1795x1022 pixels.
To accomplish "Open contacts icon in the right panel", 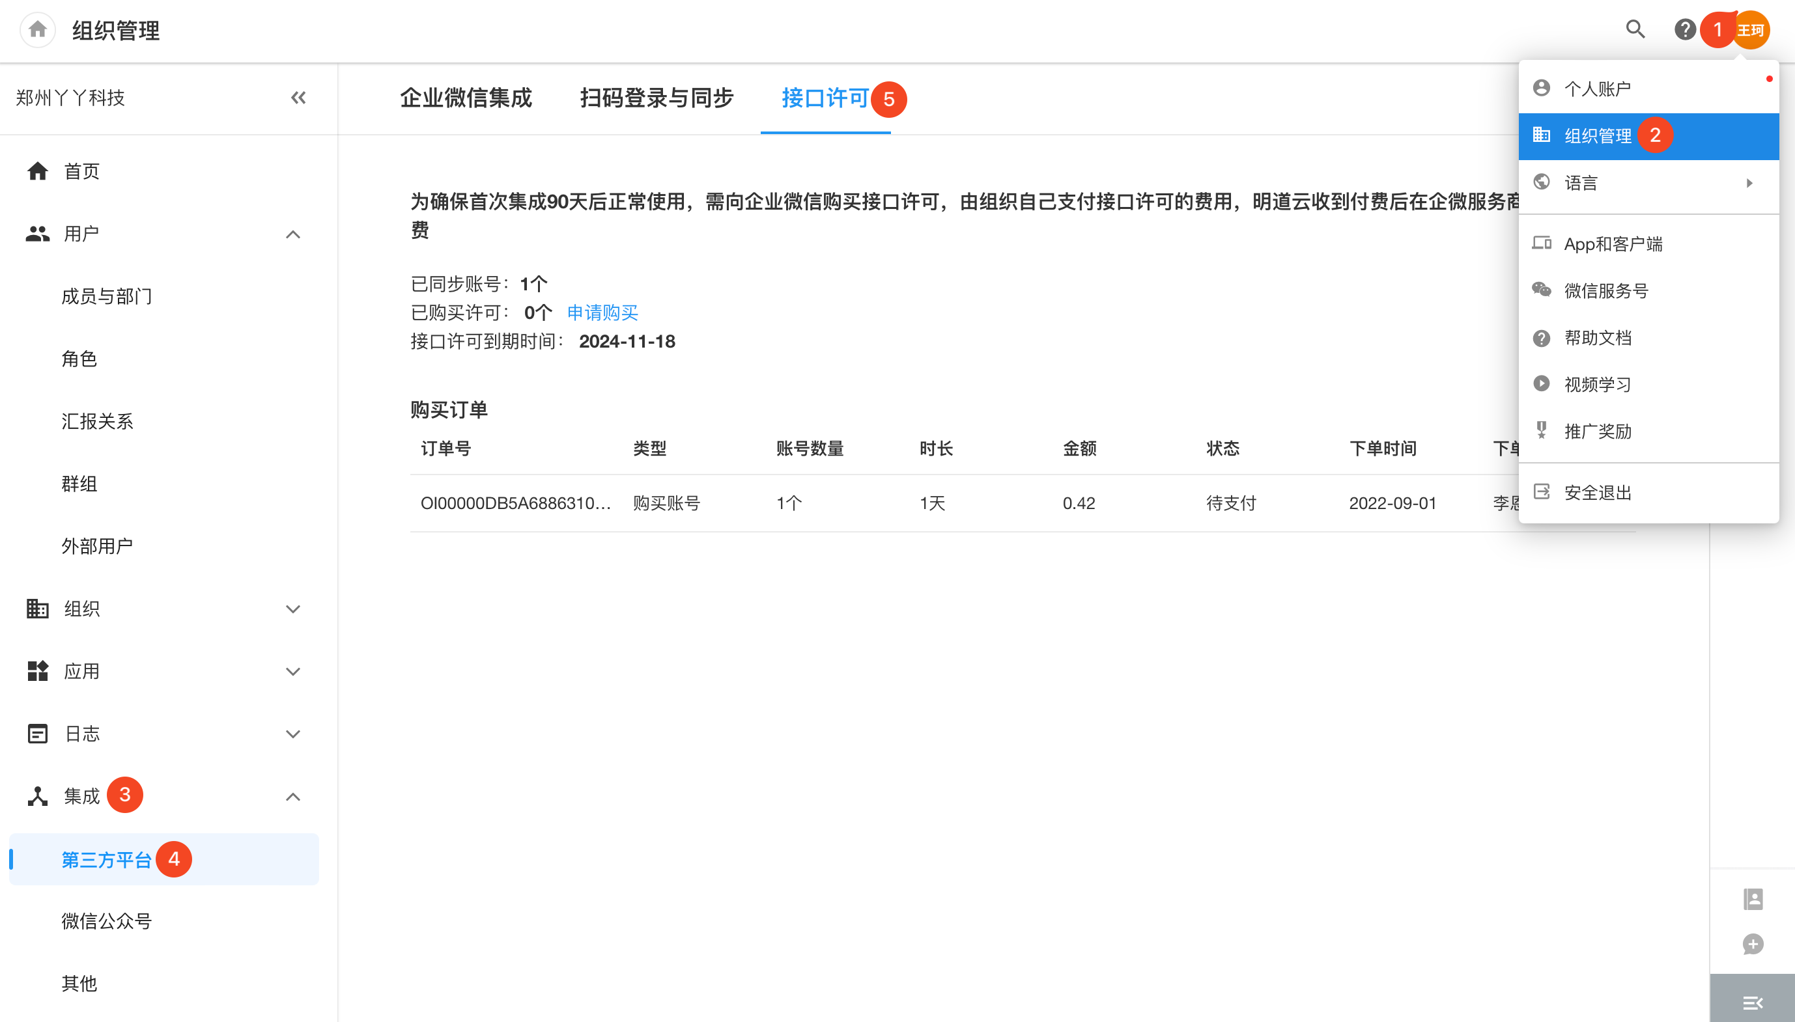I will (x=1753, y=898).
